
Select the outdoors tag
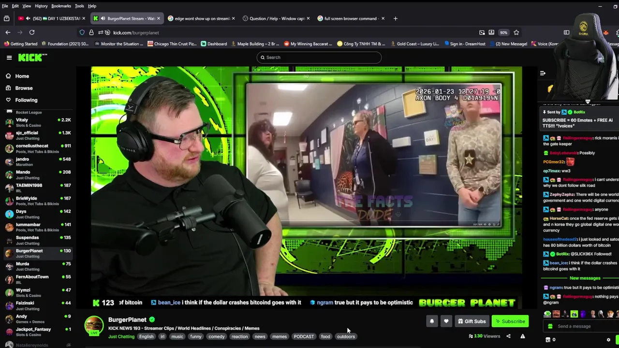coord(346,337)
